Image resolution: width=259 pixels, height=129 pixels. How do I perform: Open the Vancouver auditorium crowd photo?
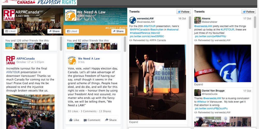coord(30,112)
